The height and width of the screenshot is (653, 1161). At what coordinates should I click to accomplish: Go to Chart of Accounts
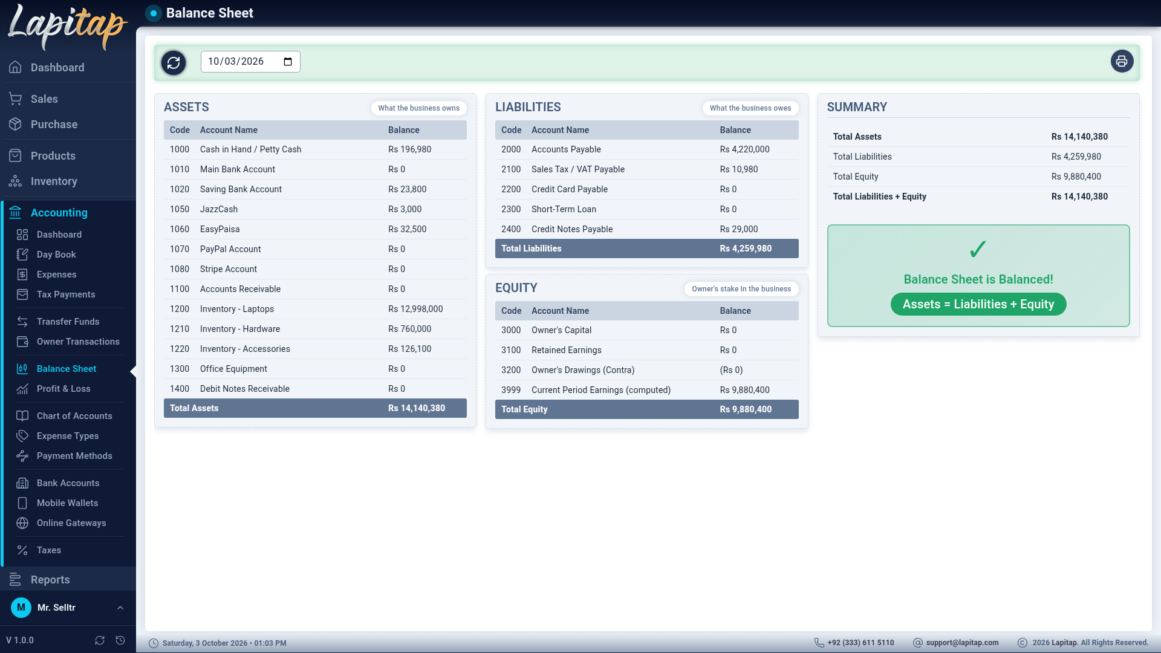coord(74,416)
